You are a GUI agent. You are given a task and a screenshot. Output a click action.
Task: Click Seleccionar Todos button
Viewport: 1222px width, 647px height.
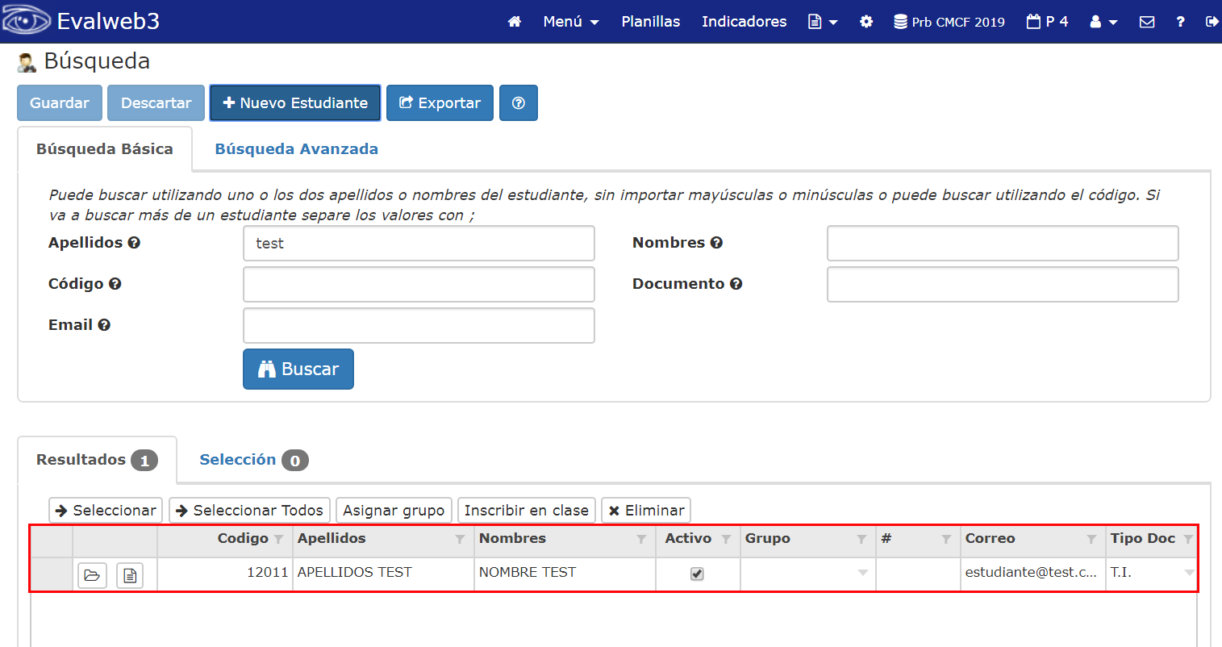(249, 511)
